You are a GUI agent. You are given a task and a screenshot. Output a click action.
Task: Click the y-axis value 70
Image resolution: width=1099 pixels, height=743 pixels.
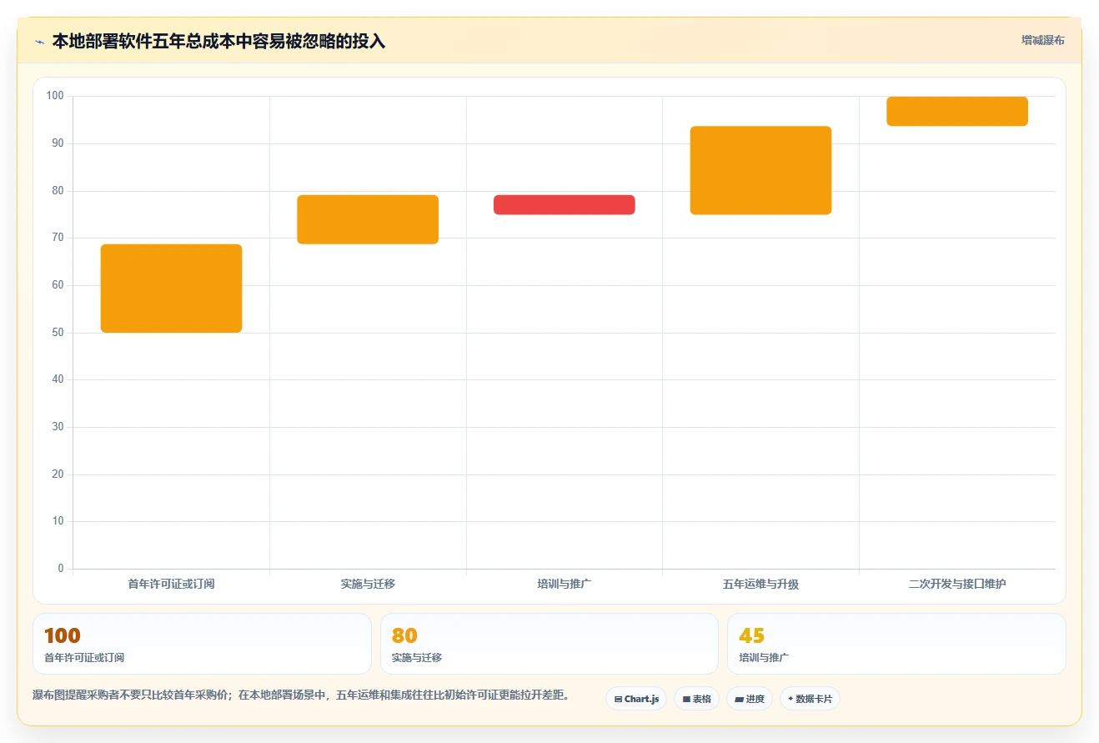point(58,238)
